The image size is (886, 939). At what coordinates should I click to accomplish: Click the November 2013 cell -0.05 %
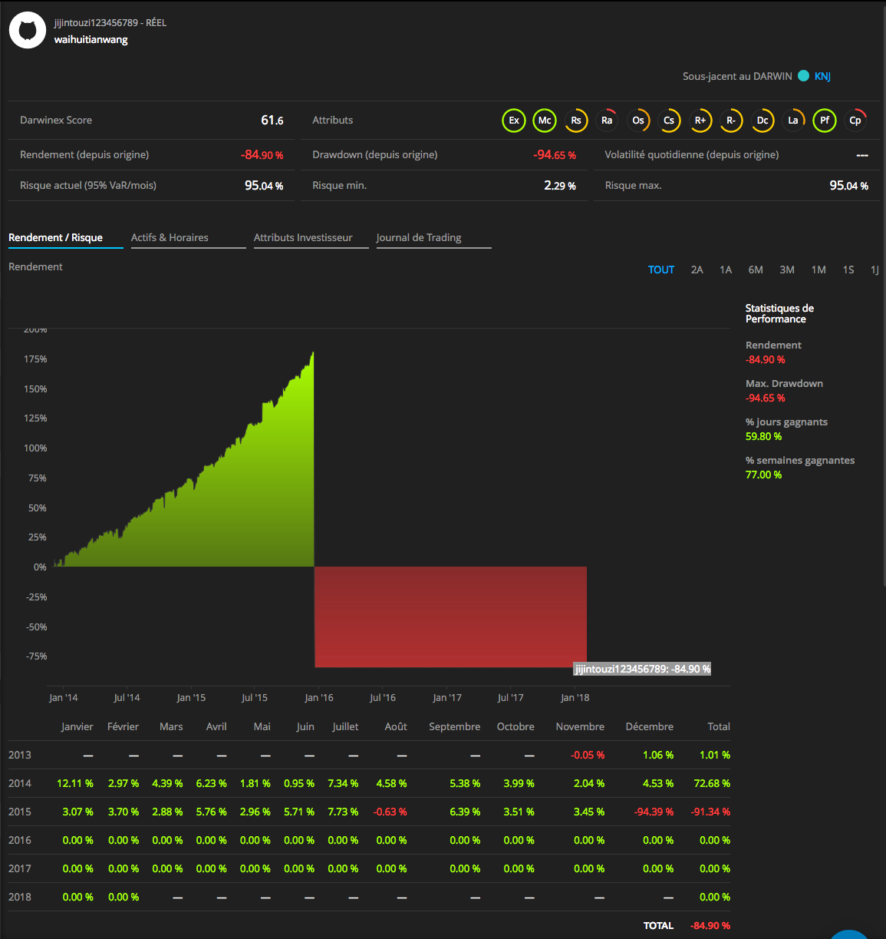[588, 755]
